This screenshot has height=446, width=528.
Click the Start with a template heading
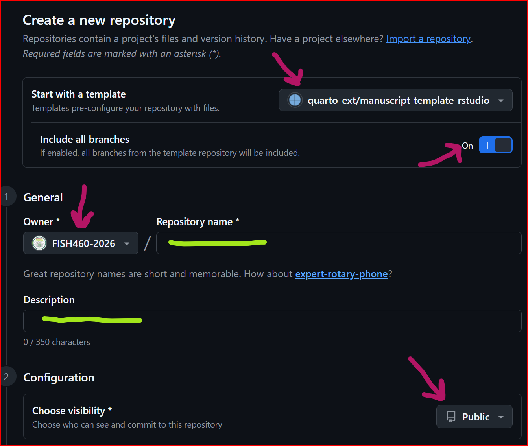(79, 94)
